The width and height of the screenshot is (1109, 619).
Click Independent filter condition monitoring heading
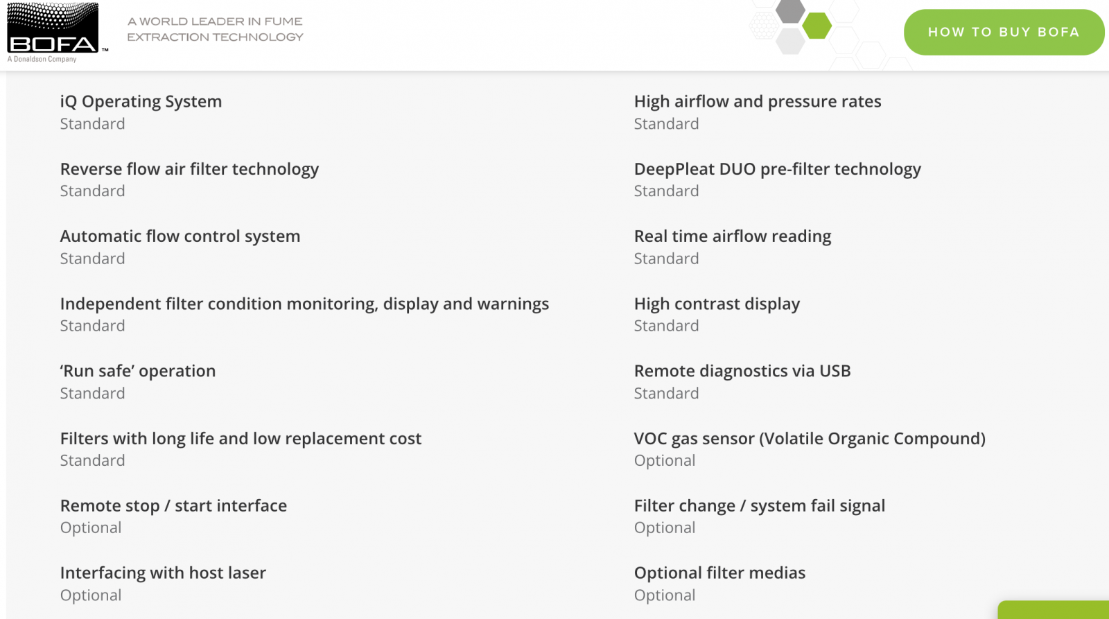point(304,304)
